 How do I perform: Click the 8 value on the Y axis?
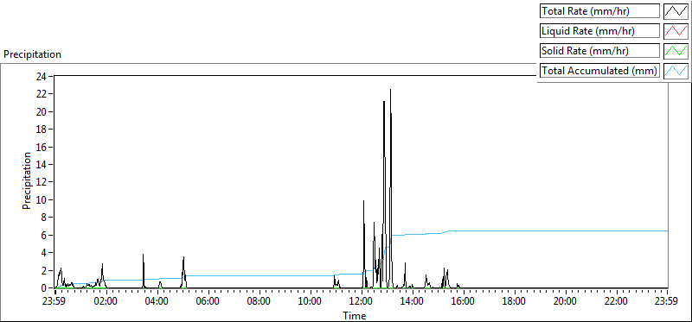(x=44, y=218)
